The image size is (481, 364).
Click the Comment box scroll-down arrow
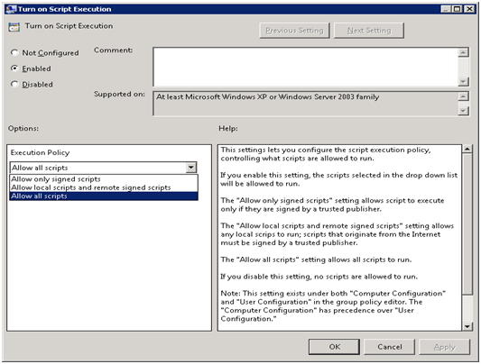(x=463, y=81)
